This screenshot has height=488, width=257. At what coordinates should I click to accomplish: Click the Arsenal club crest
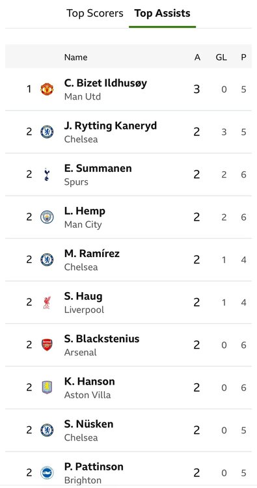click(x=47, y=345)
